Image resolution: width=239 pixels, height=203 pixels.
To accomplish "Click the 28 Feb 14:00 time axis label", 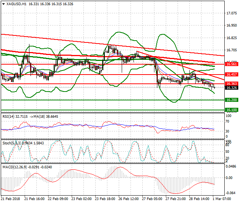I will [x=199, y=199].
